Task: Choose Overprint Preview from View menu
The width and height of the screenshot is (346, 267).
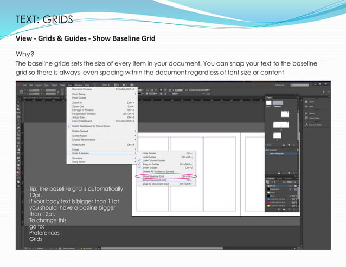Action: 102,89
